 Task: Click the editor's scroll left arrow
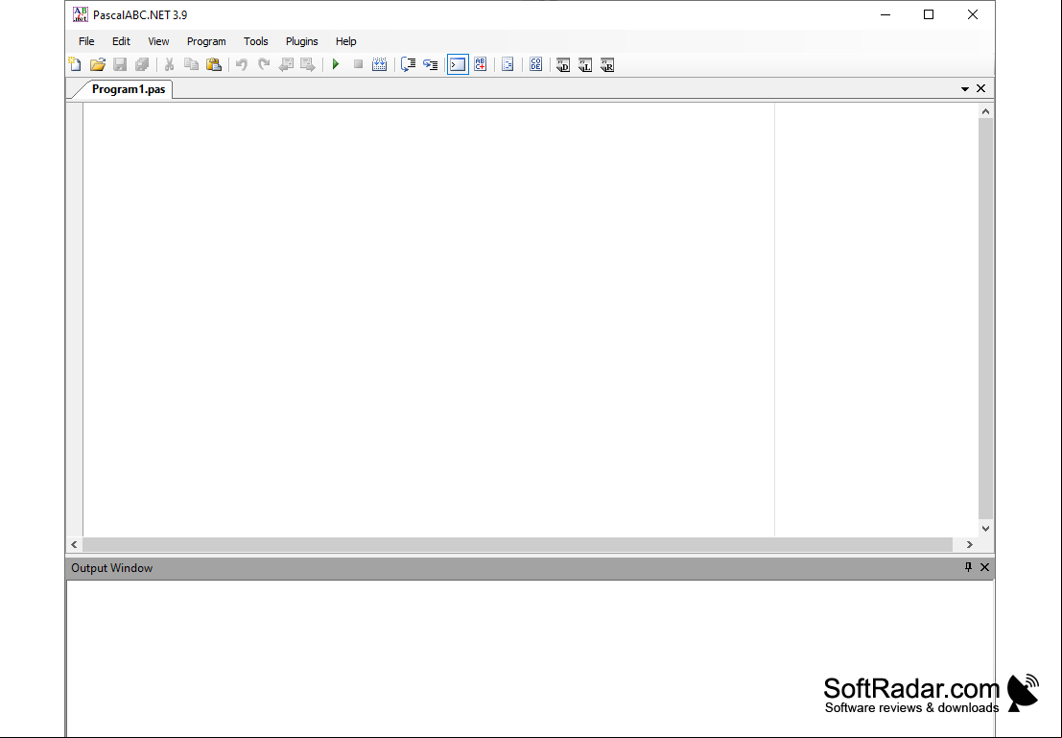point(75,544)
